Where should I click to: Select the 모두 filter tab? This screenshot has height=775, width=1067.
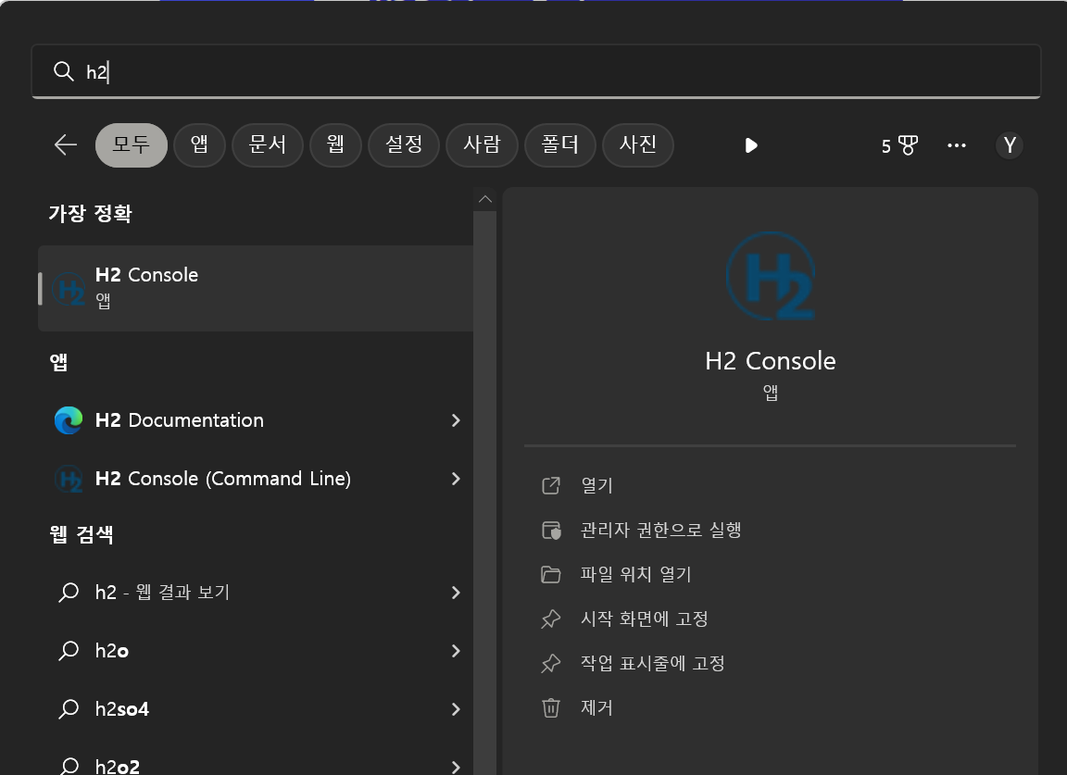click(132, 145)
